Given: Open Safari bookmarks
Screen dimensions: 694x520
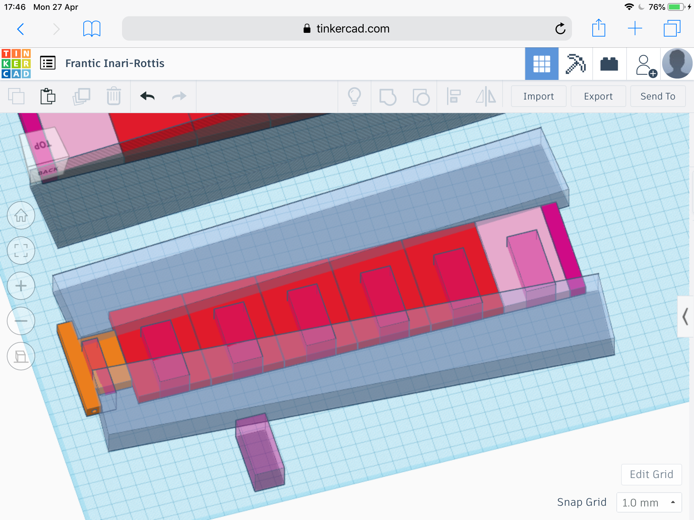Looking at the screenshot, I should click(91, 29).
